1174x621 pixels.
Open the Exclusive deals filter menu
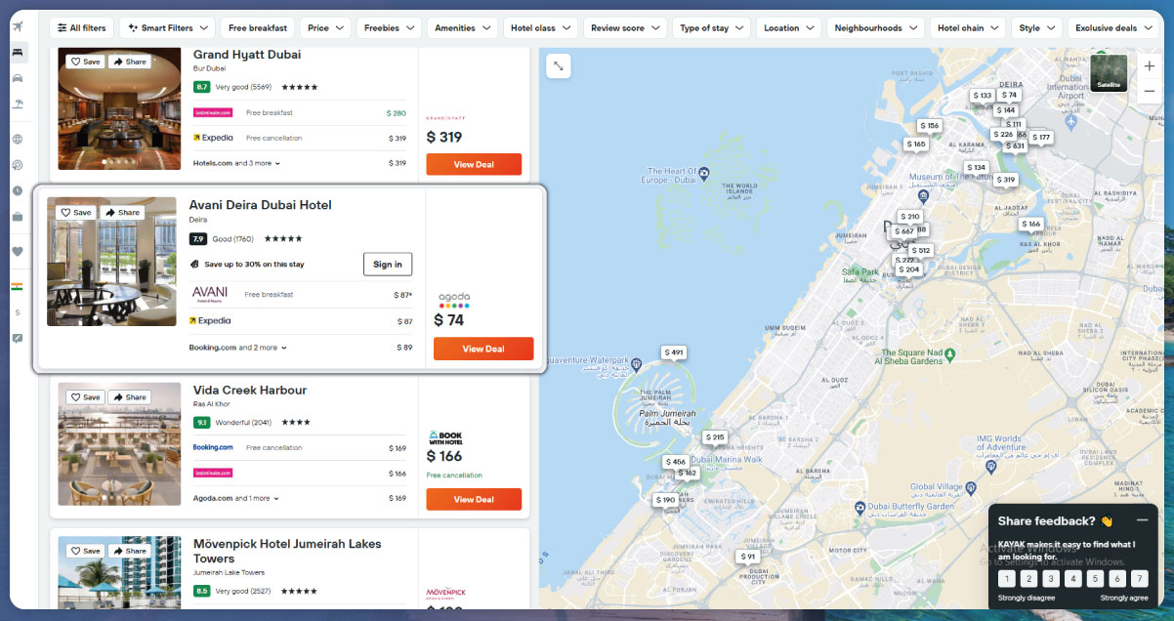(1113, 28)
